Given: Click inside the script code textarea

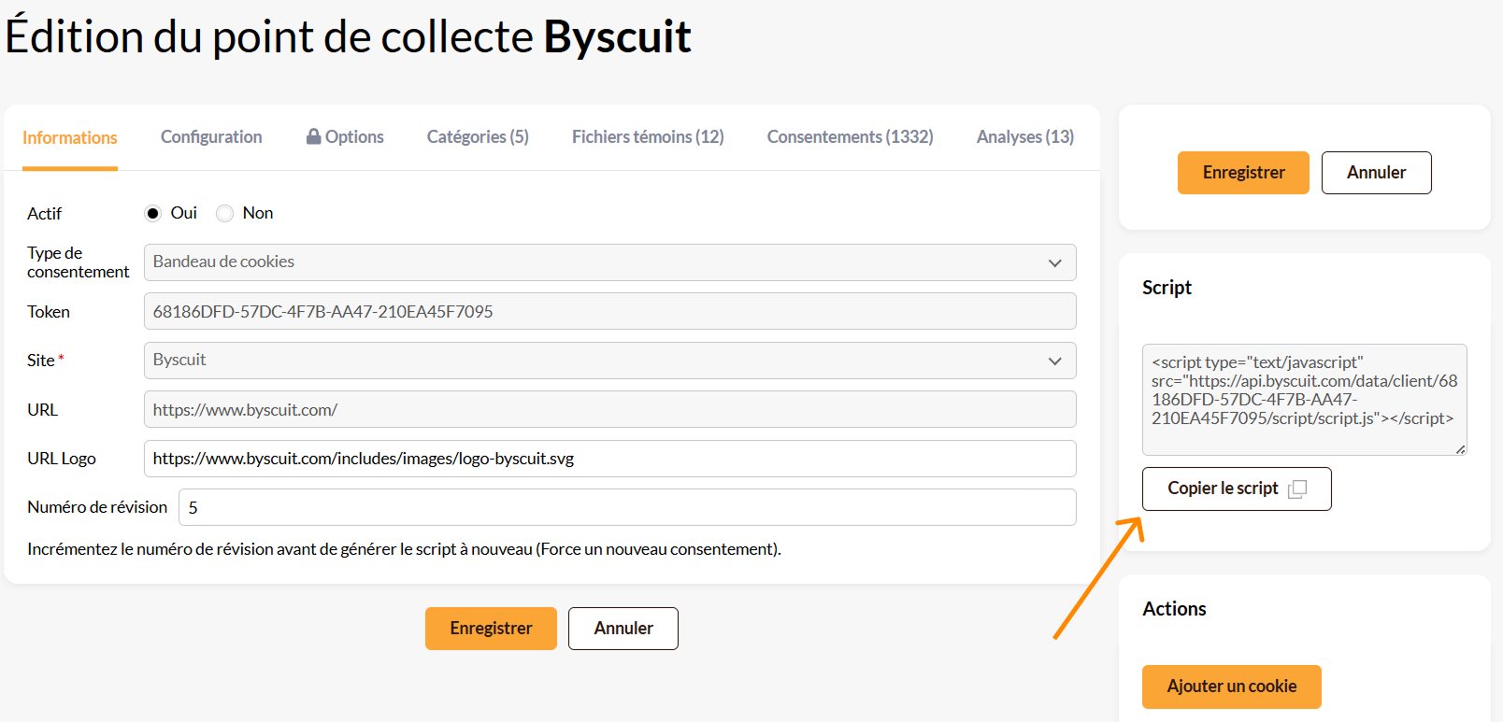Looking at the screenshot, I should point(1305,400).
